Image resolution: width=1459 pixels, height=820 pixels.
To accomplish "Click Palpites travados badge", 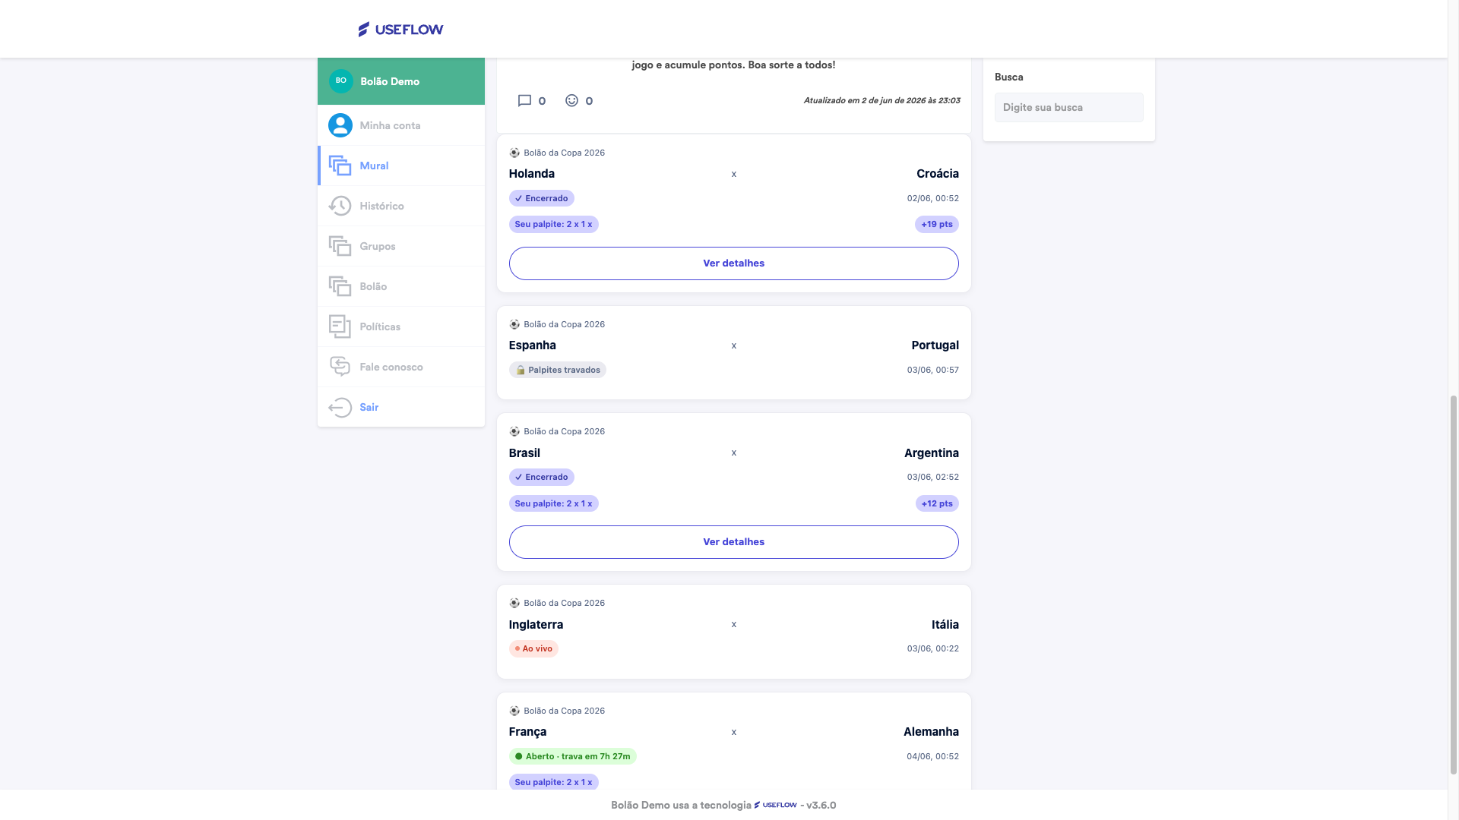I will 558,370.
